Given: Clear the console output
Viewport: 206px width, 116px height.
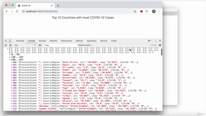Looking at the screenshot, I should (10, 45).
